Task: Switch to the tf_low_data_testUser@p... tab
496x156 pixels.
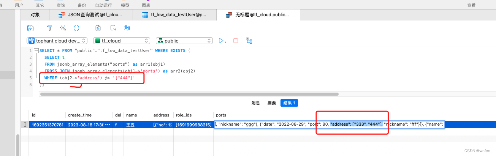Action: (174, 15)
